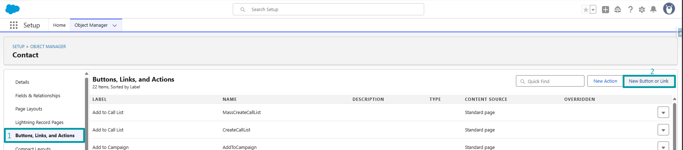Open row menu for MassCreateCallList
Viewport: 683px width, 150px height.
point(663,113)
